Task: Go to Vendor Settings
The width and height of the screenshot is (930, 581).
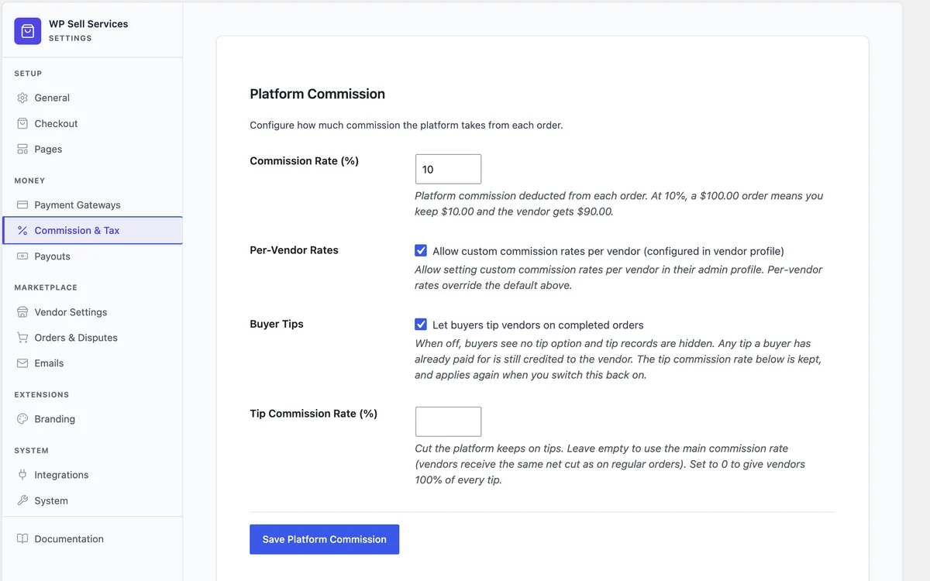Action: click(x=92, y=311)
